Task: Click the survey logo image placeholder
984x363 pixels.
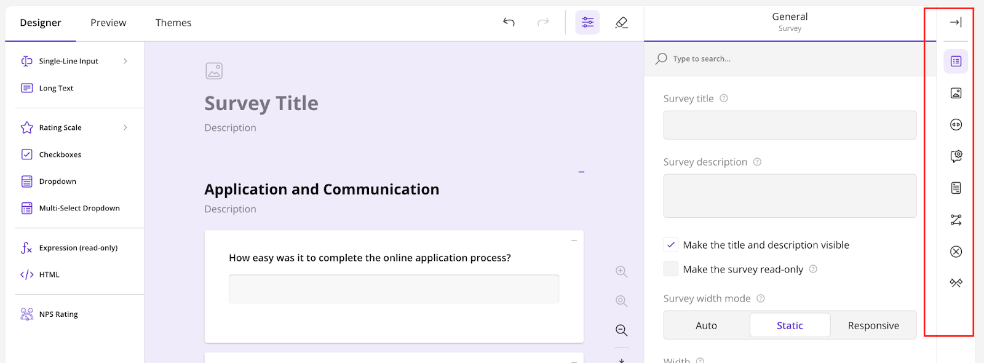Action: tap(214, 71)
